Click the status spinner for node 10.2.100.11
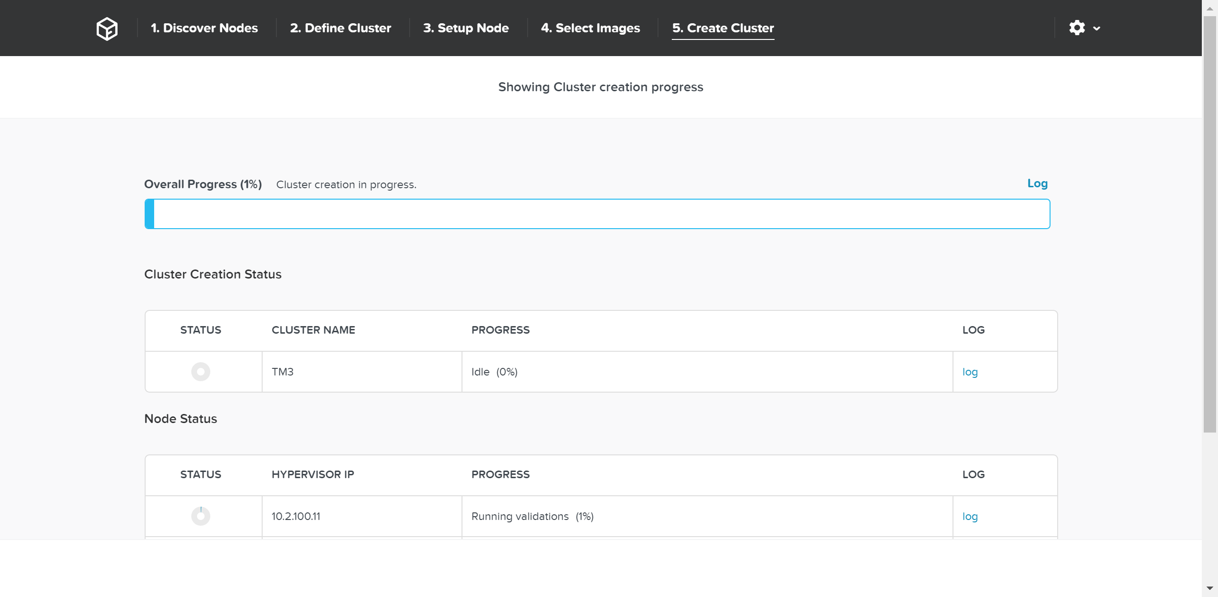1218x597 pixels. pos(201,516)
